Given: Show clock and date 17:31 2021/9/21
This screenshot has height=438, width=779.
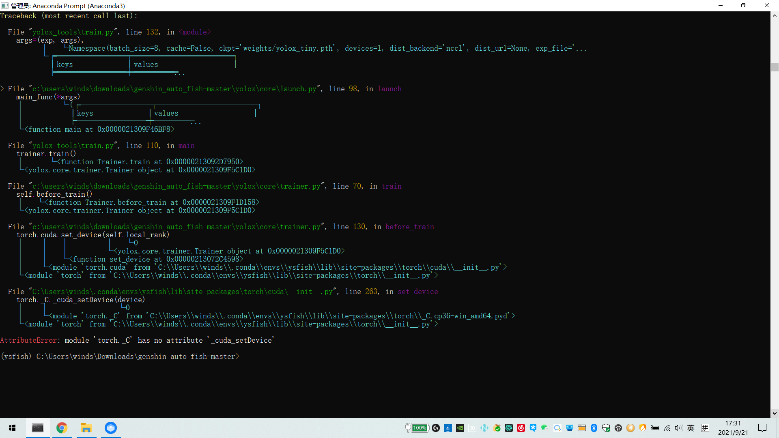Looking at the screenshot, I should pyautogui.click(x=733, y=428).
